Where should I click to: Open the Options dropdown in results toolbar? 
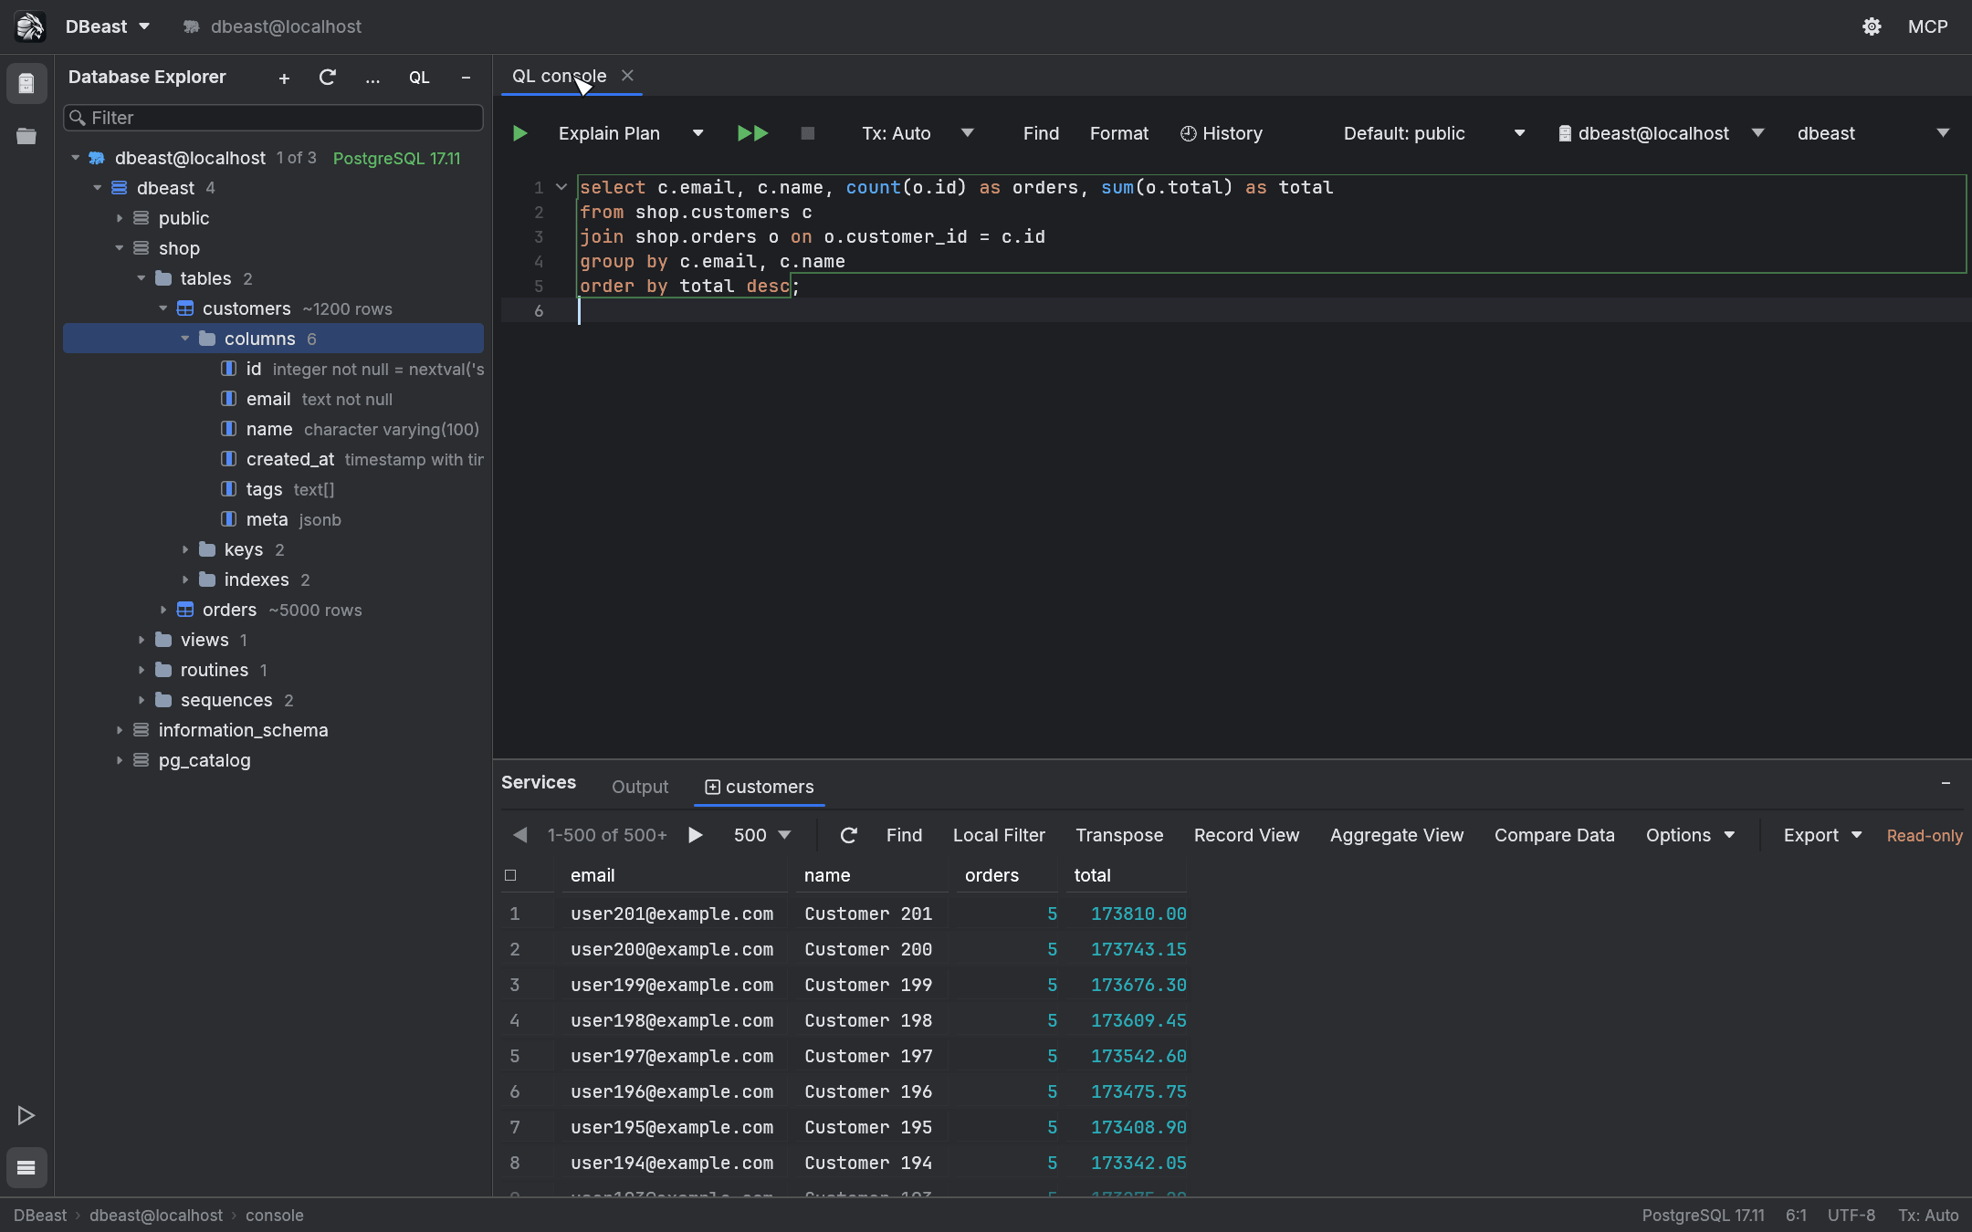point(1690,835)
